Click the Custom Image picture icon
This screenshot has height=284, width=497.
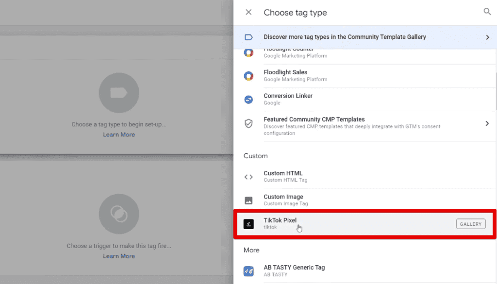tap(248, 200)
